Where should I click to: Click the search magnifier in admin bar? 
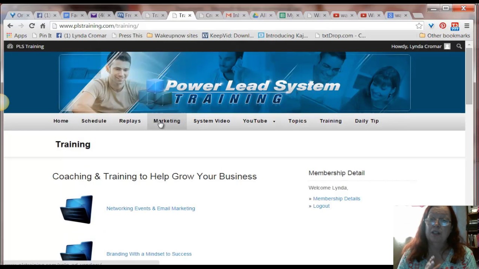pyautogui.click(x=459, y=46)
